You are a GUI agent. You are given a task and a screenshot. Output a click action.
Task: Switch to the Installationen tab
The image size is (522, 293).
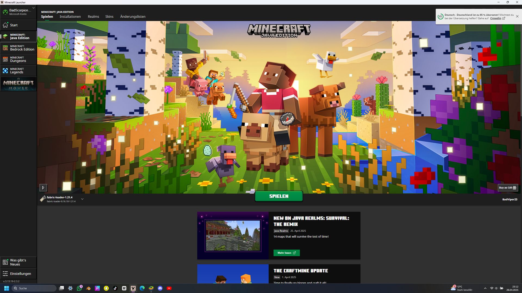(70, 17)
